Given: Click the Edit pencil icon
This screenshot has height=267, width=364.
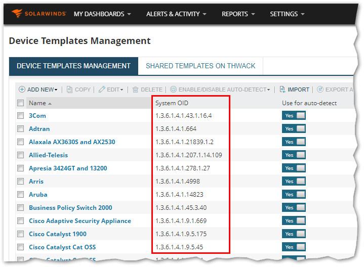Looking at the screenshot, I should coord(102,90).
